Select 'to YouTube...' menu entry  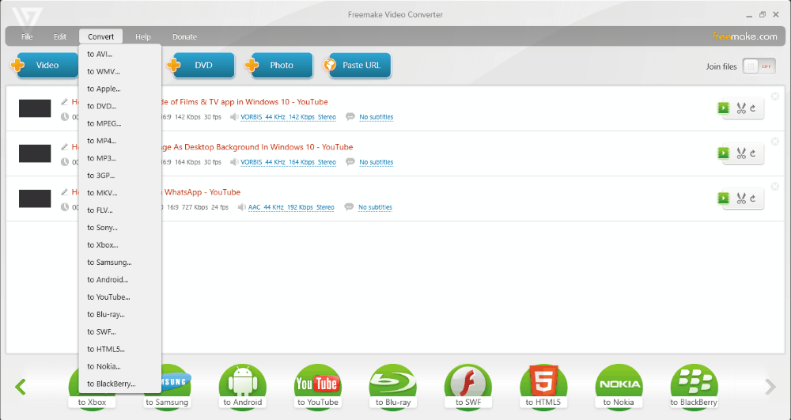pyautogui.click(x=120, y=297)
